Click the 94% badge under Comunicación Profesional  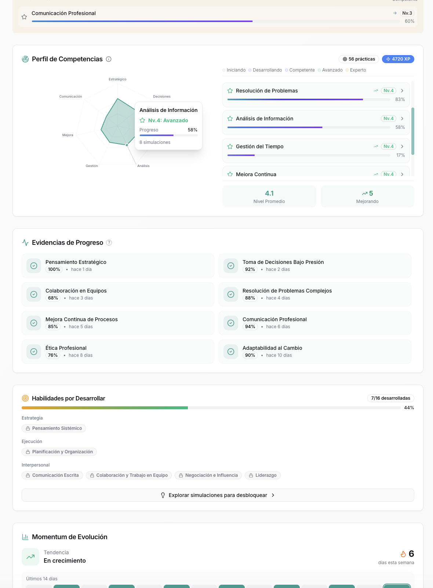pyautogui.click(x=250, y=327)
